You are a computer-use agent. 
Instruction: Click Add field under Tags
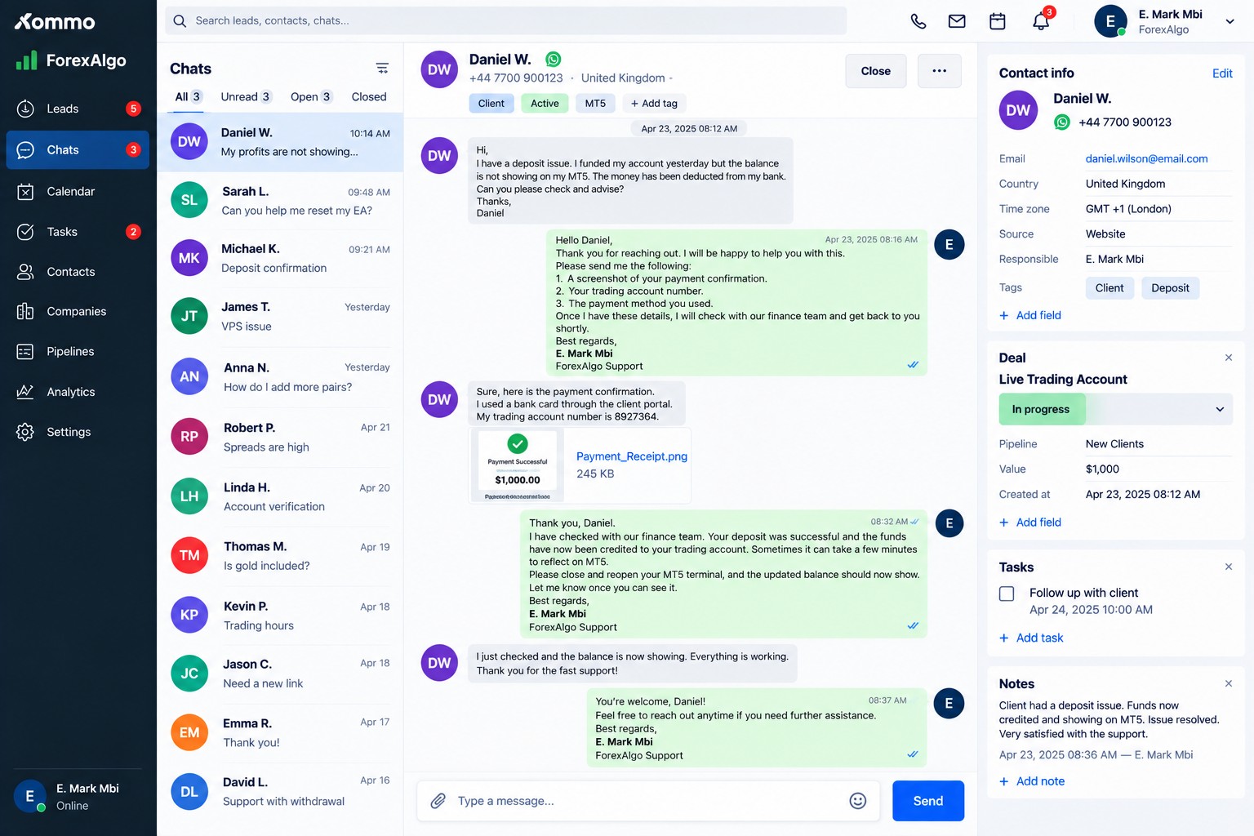click(1030, 315)
